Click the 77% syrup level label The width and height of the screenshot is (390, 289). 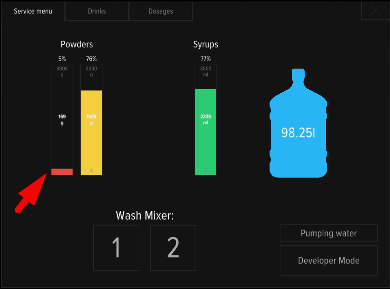(x=205, y=59)
